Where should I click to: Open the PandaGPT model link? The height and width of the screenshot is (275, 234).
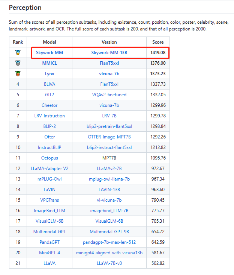tap(49, 242)
